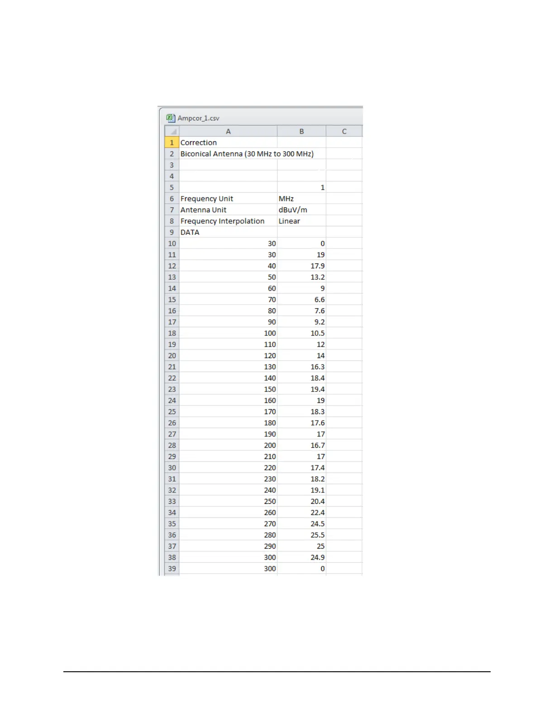
Task: Click the value 9.2 in row 17
Action: pyautogui.click(x=301, y=322)
